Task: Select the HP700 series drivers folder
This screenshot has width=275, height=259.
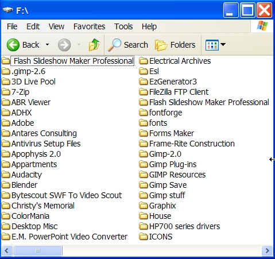Action: (180, 226)
